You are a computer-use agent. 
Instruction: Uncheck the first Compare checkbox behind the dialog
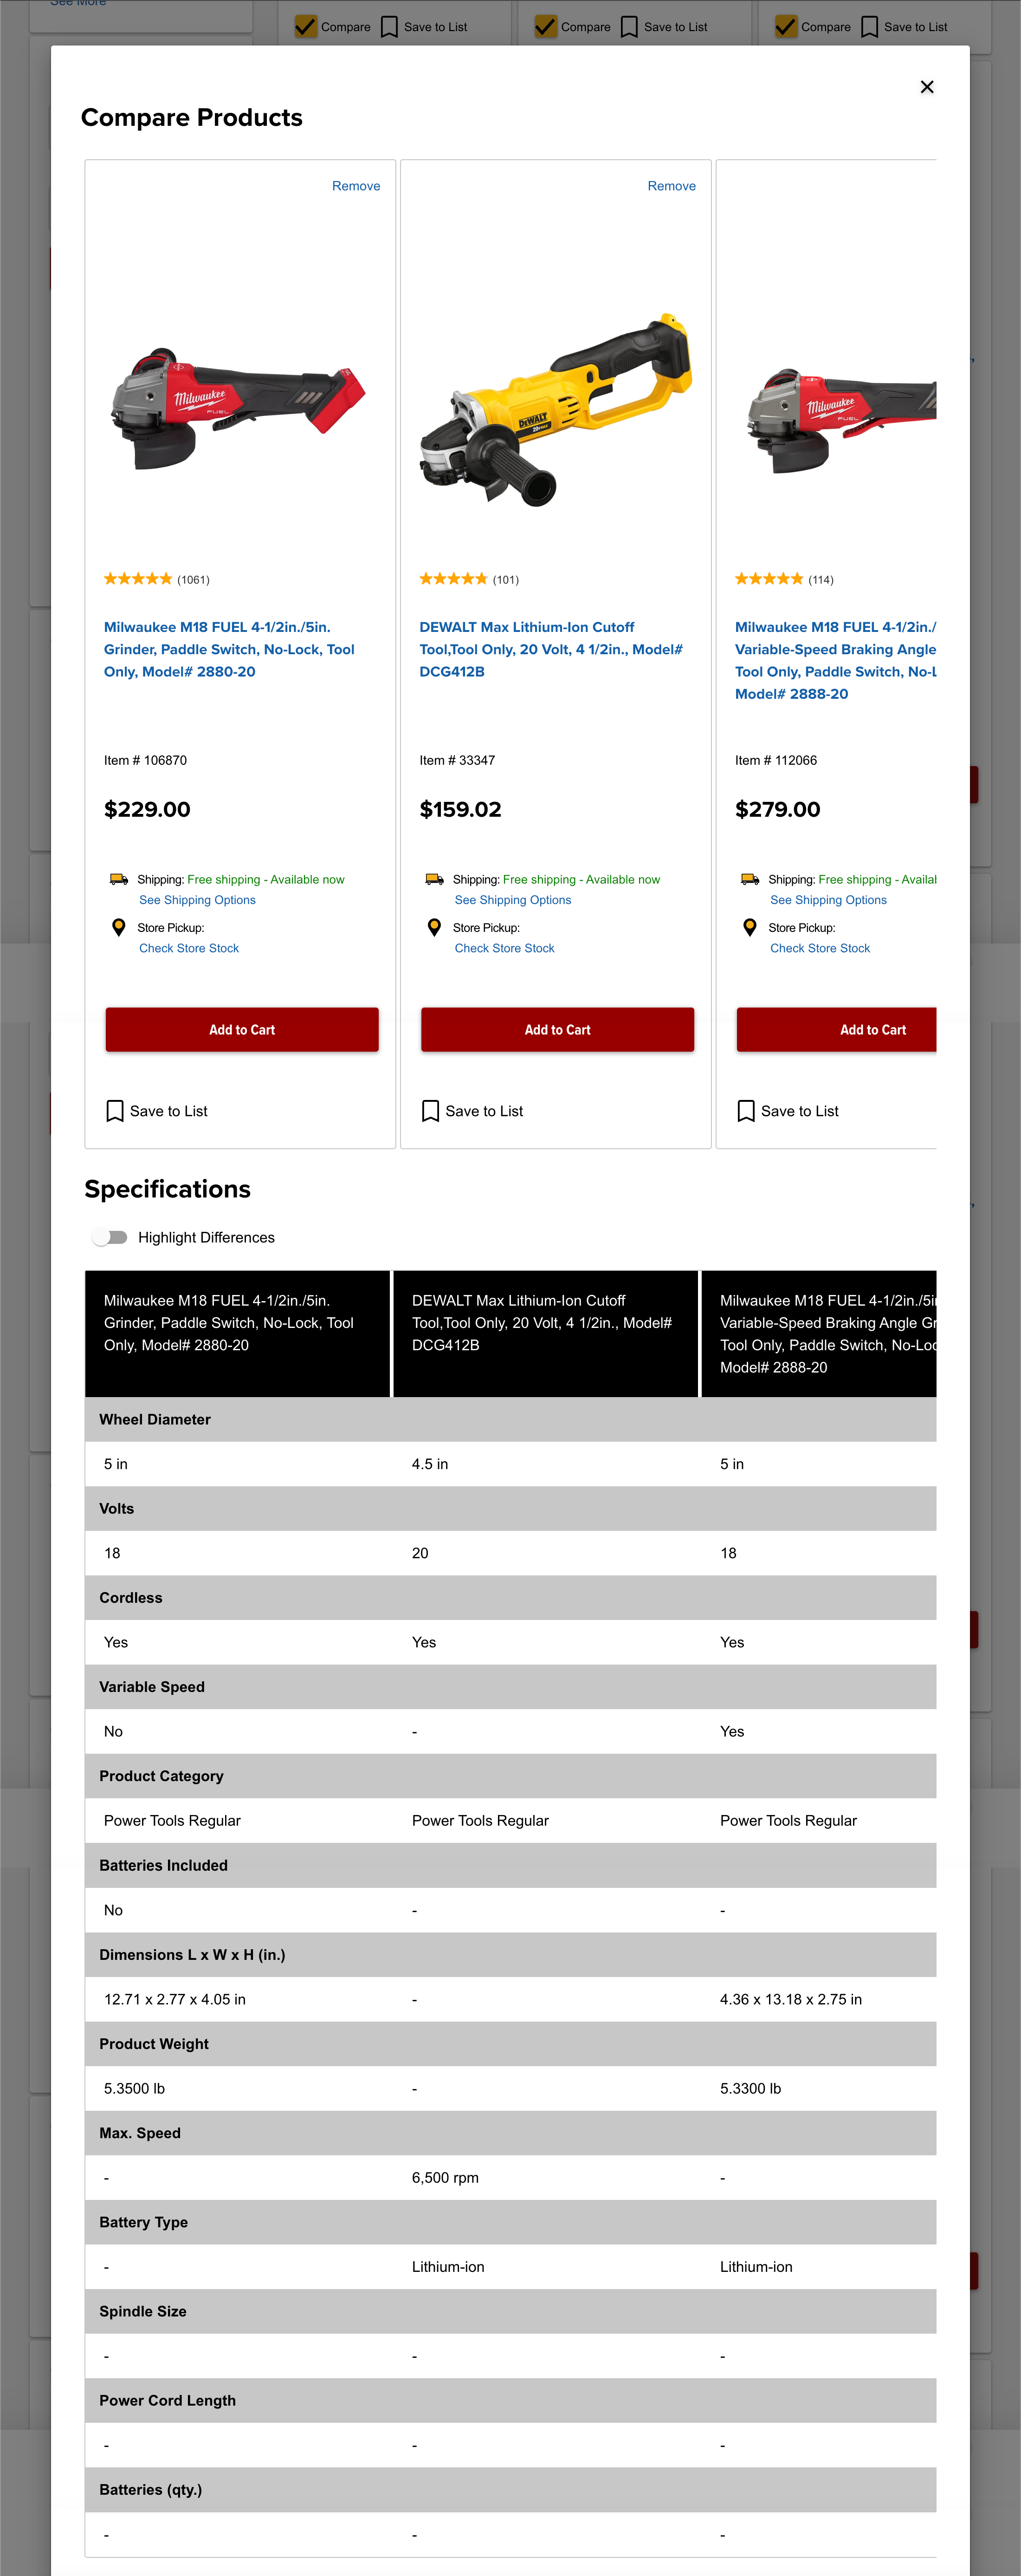tap(306, 27)
